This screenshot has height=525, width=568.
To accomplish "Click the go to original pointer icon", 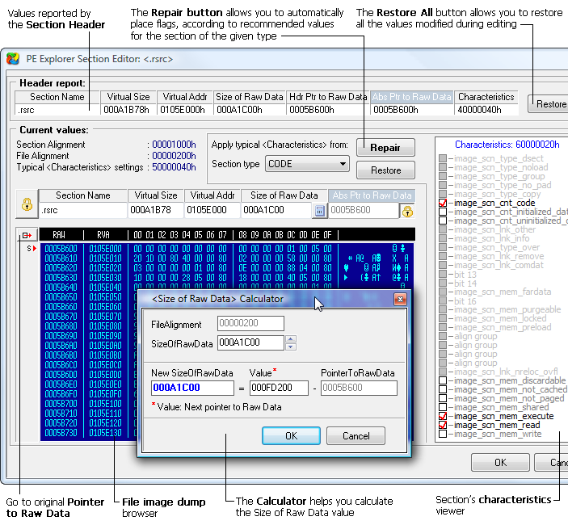I will [27, 235].
